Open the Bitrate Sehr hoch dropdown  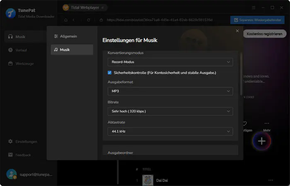tap(170, 111)
